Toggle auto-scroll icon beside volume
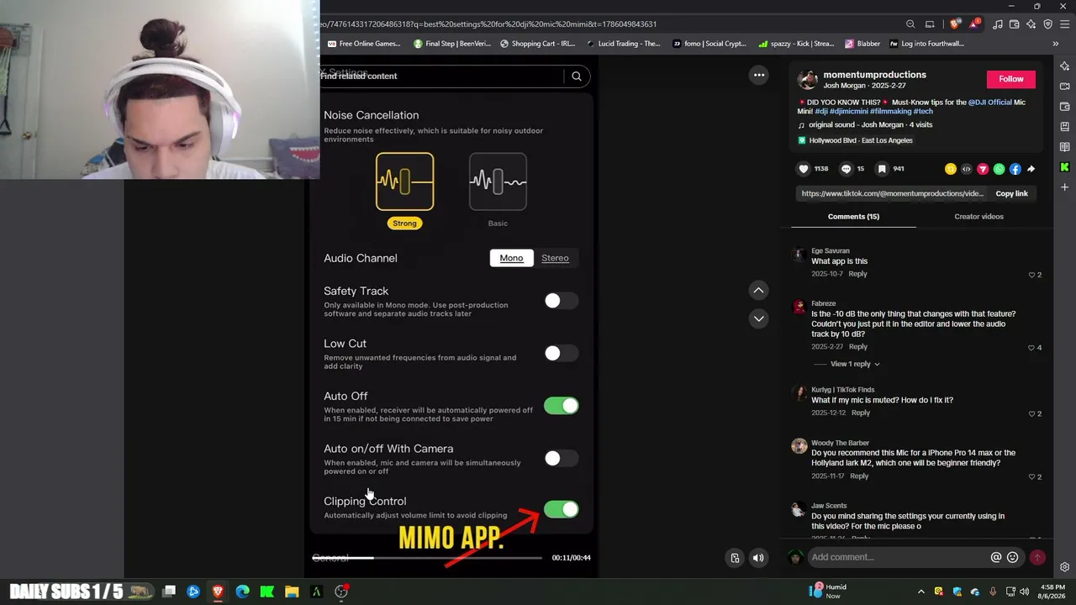This screenshot has width=1076, height=605. pyautogui.click(x=735, y=558)
